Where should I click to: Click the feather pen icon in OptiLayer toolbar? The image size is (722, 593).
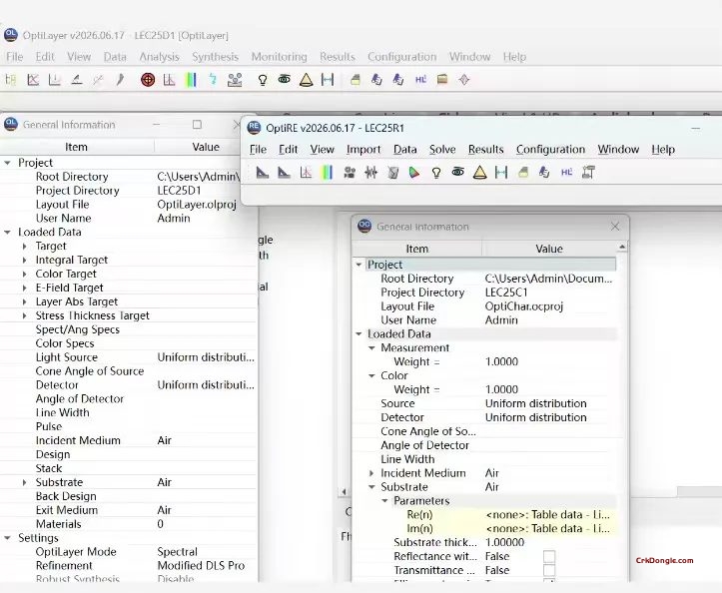[x=120, y=80]
